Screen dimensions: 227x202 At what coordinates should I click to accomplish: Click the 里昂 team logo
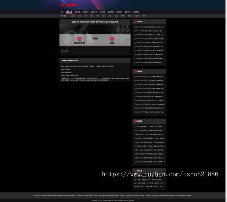112,39
